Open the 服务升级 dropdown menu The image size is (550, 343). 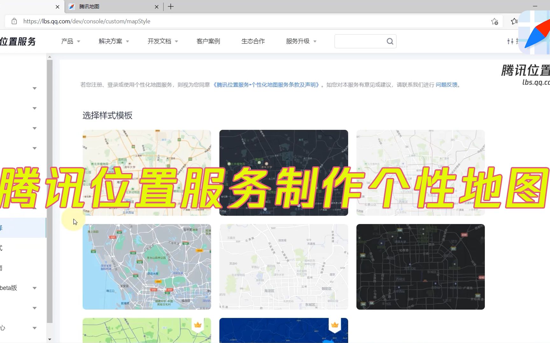point(301,41)
